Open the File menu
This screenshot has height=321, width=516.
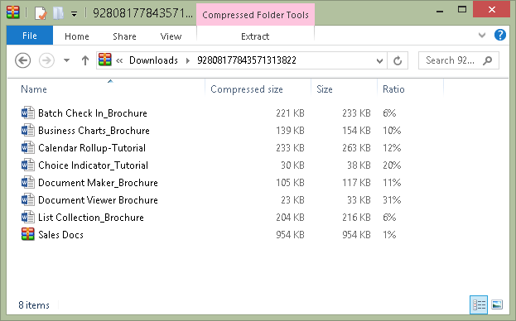click(30, 36)
